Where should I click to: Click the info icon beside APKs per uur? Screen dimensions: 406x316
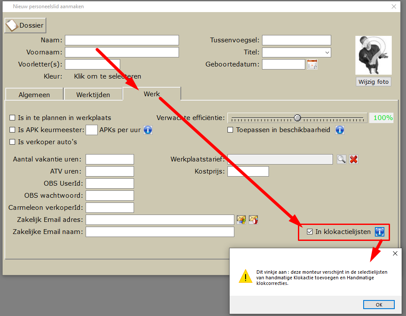click(148, 130)
